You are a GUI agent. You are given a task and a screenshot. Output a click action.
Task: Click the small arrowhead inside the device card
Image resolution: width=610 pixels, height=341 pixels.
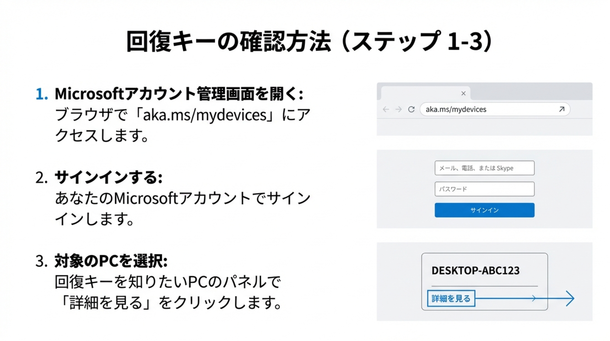pos(534,298)
